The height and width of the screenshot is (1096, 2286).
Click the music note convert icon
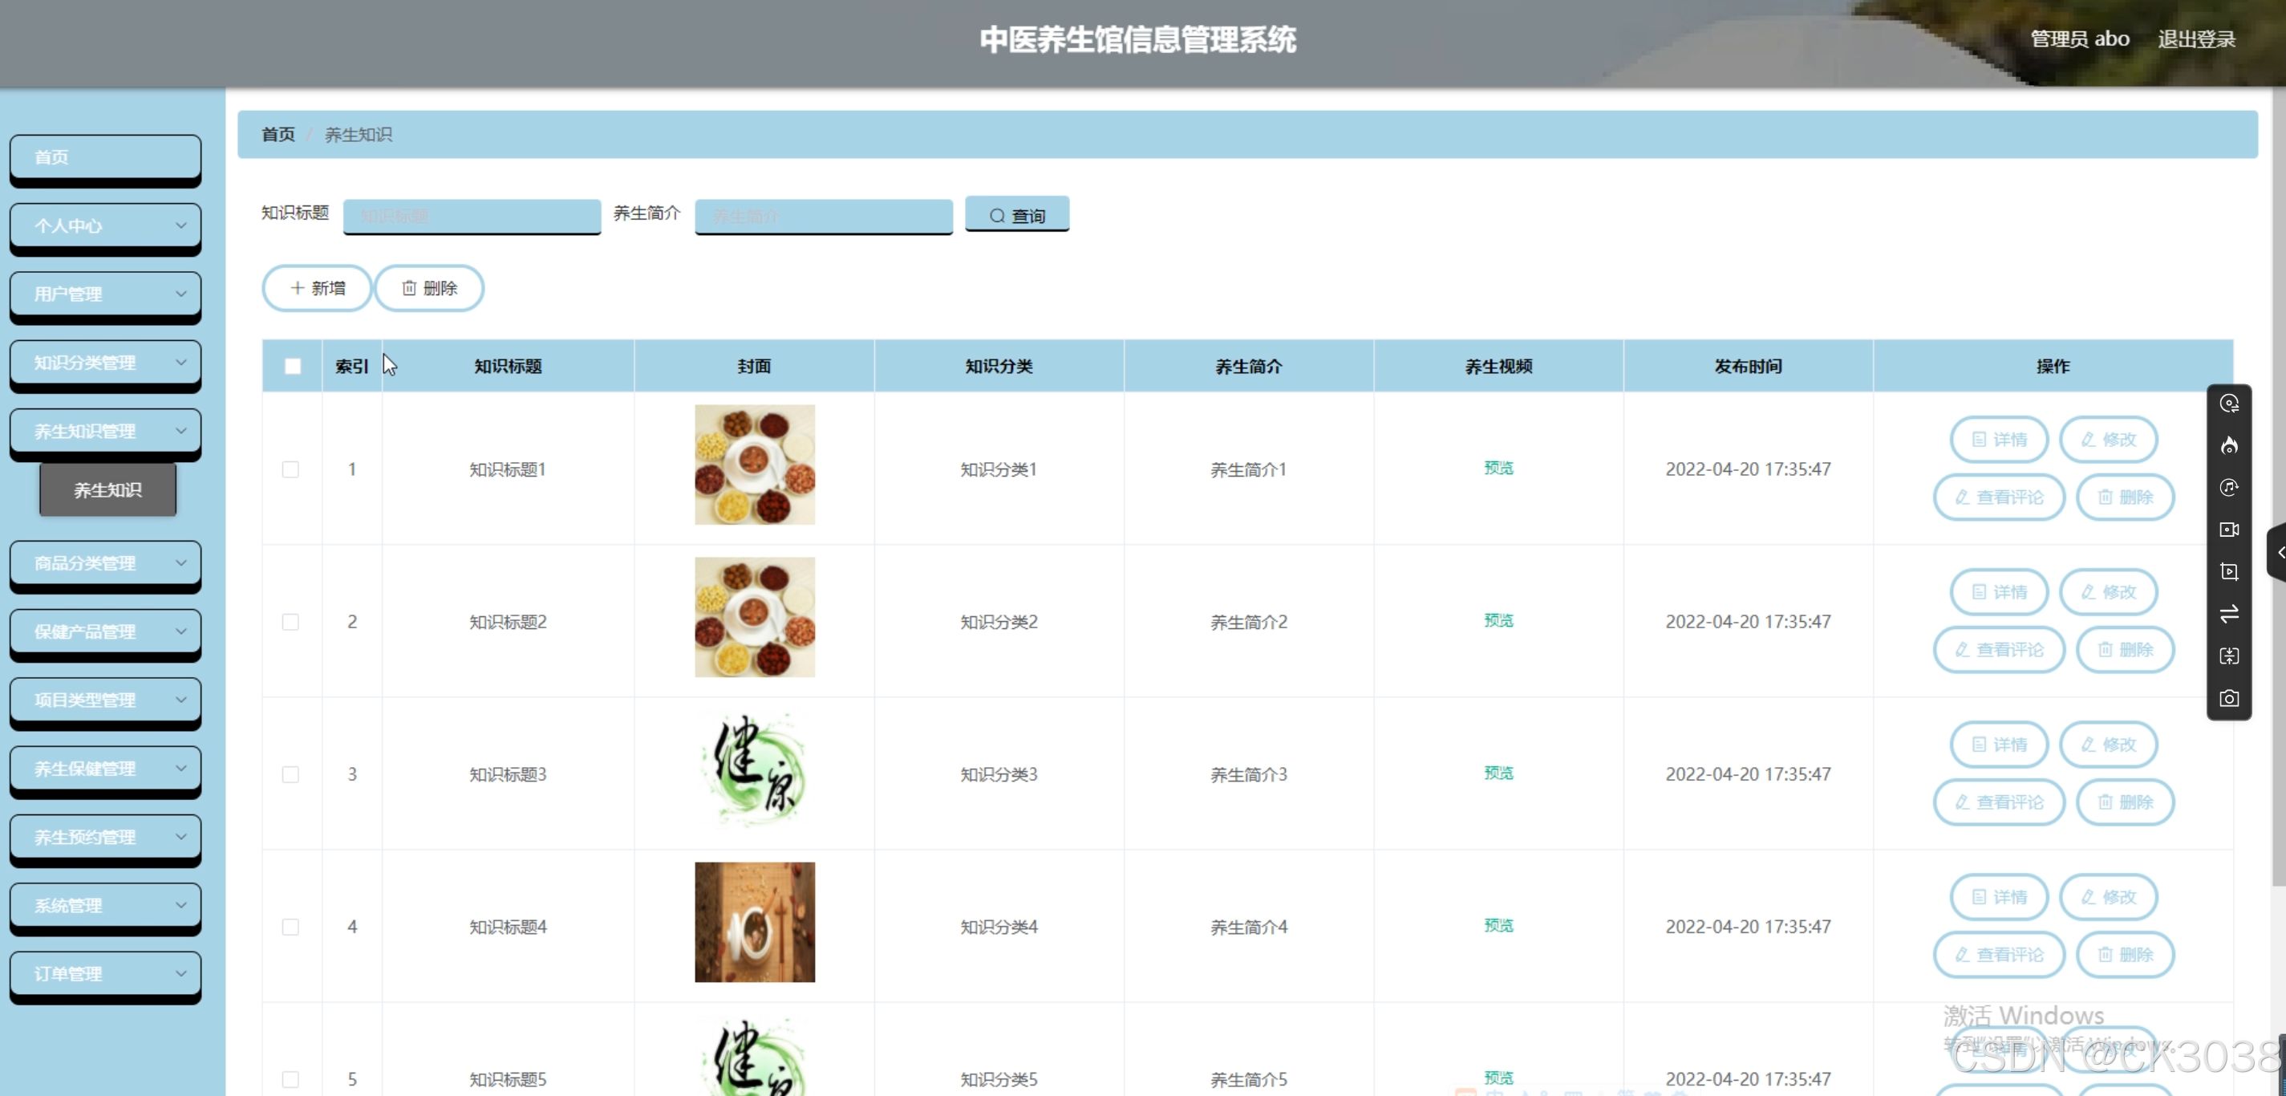[2228, 487]
